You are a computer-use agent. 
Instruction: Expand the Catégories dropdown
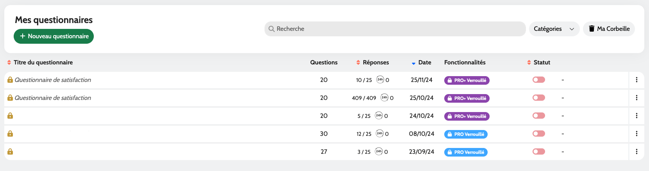pos(554,29)
